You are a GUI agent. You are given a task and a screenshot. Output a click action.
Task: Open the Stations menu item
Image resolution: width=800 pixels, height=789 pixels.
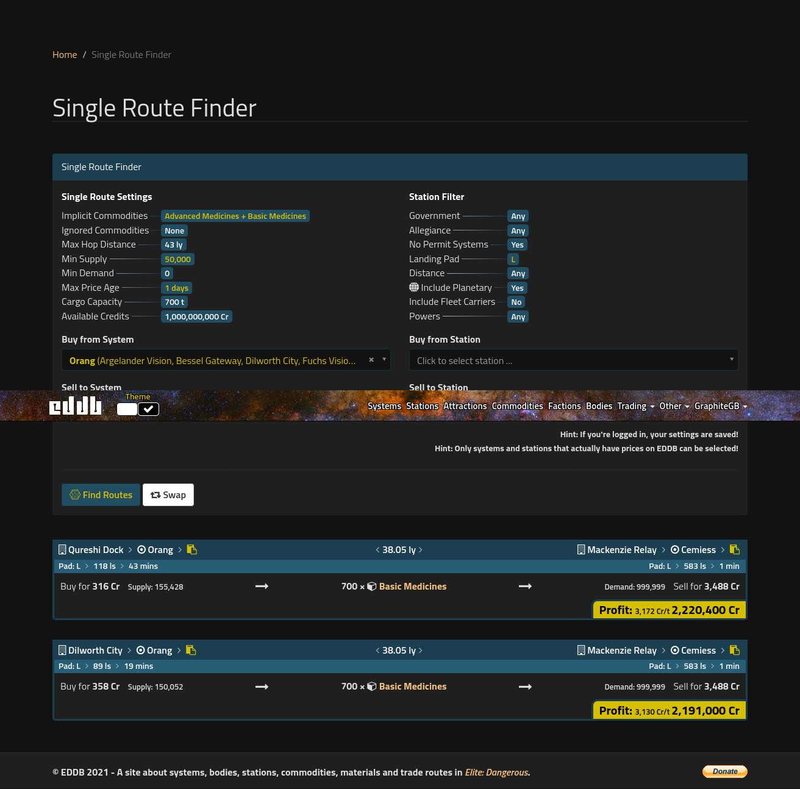(423, 406)
